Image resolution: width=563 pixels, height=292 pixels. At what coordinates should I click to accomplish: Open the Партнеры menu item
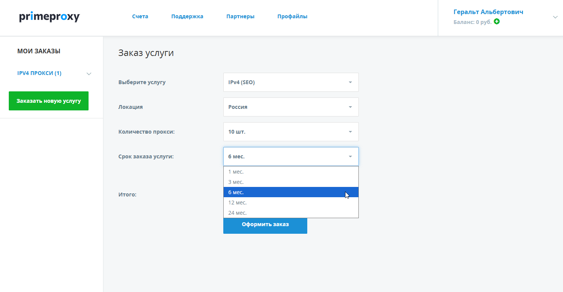(x=240, y=16)
